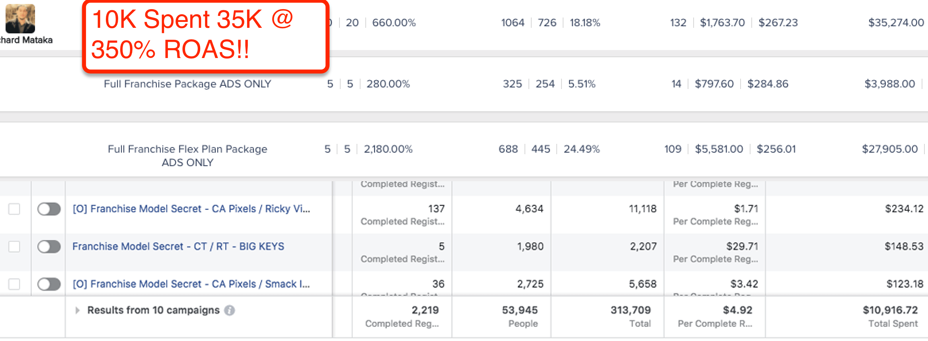
Task: Click the Richard Mataka name label
Action: [26, 40]
